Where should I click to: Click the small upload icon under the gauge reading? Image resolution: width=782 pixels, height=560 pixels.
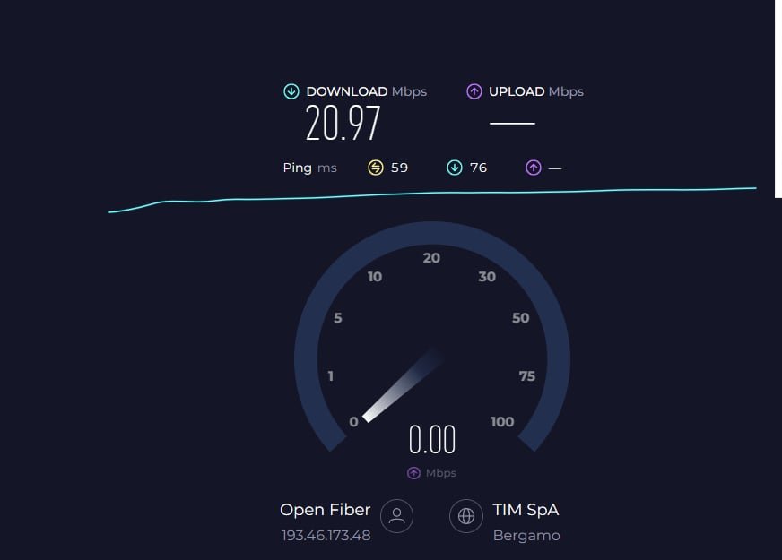413,473
